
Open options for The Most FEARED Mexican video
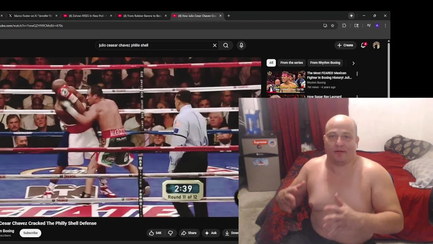click(x=357, y=74)
